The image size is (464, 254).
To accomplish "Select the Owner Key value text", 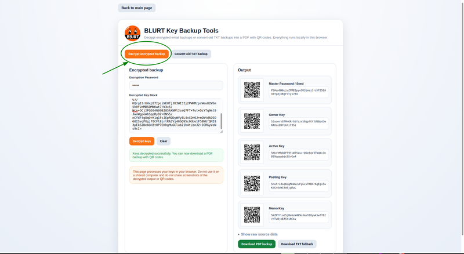I will [x=299, y=123].
